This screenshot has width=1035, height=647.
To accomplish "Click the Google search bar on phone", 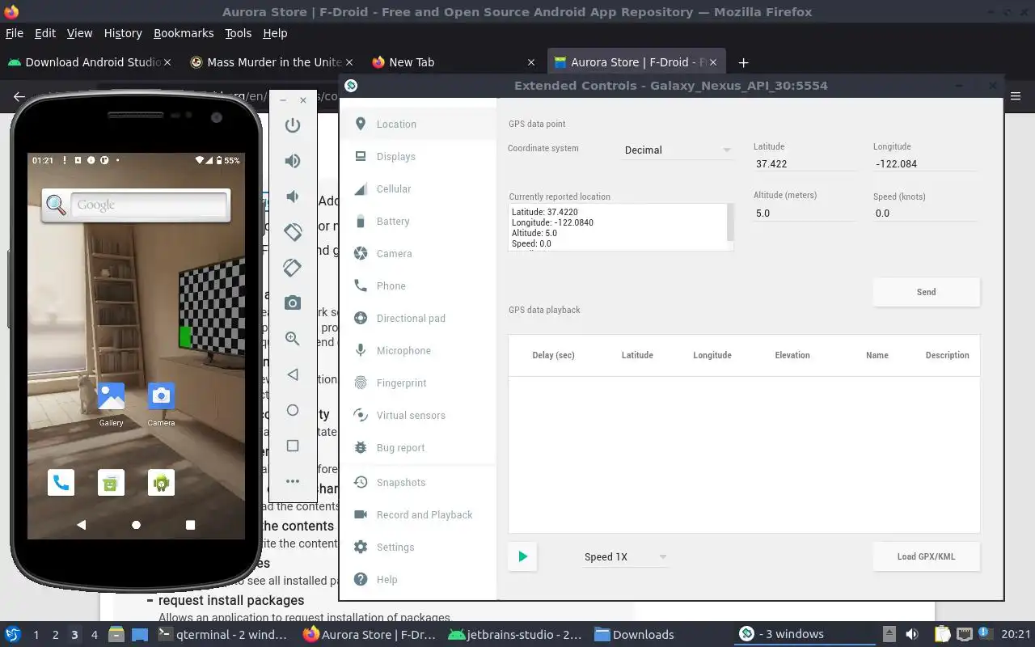I will click(149, 205).
